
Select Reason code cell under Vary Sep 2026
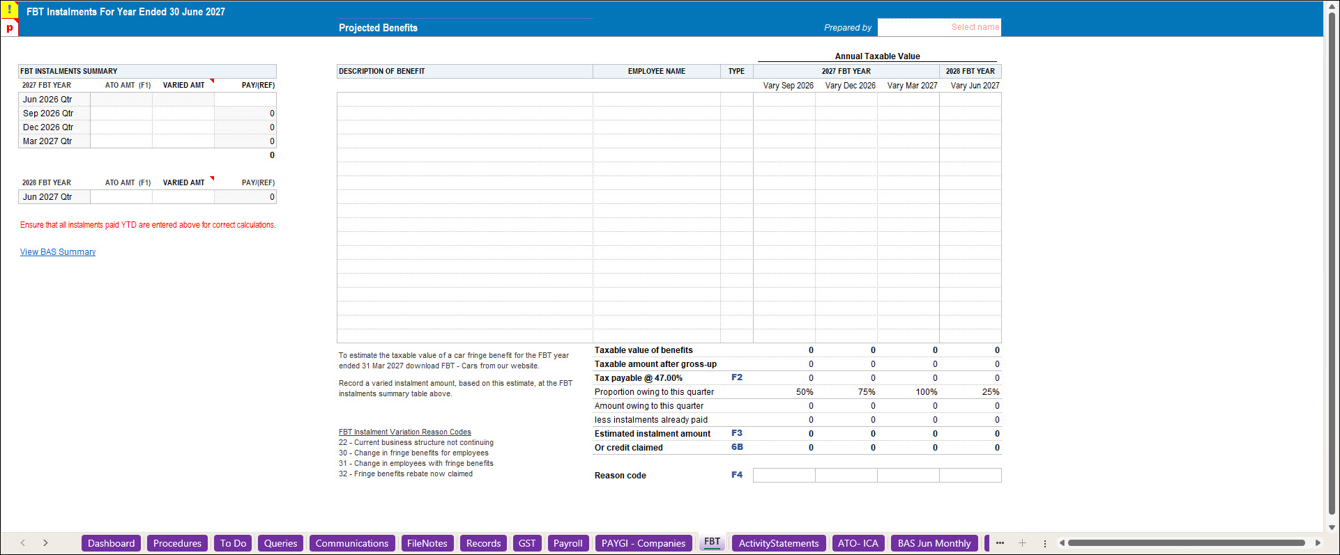[x=784, y=476]
